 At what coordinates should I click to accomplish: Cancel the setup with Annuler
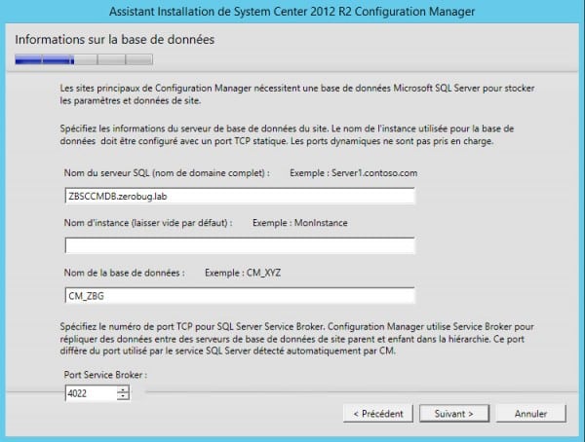[x=529, y=413]
